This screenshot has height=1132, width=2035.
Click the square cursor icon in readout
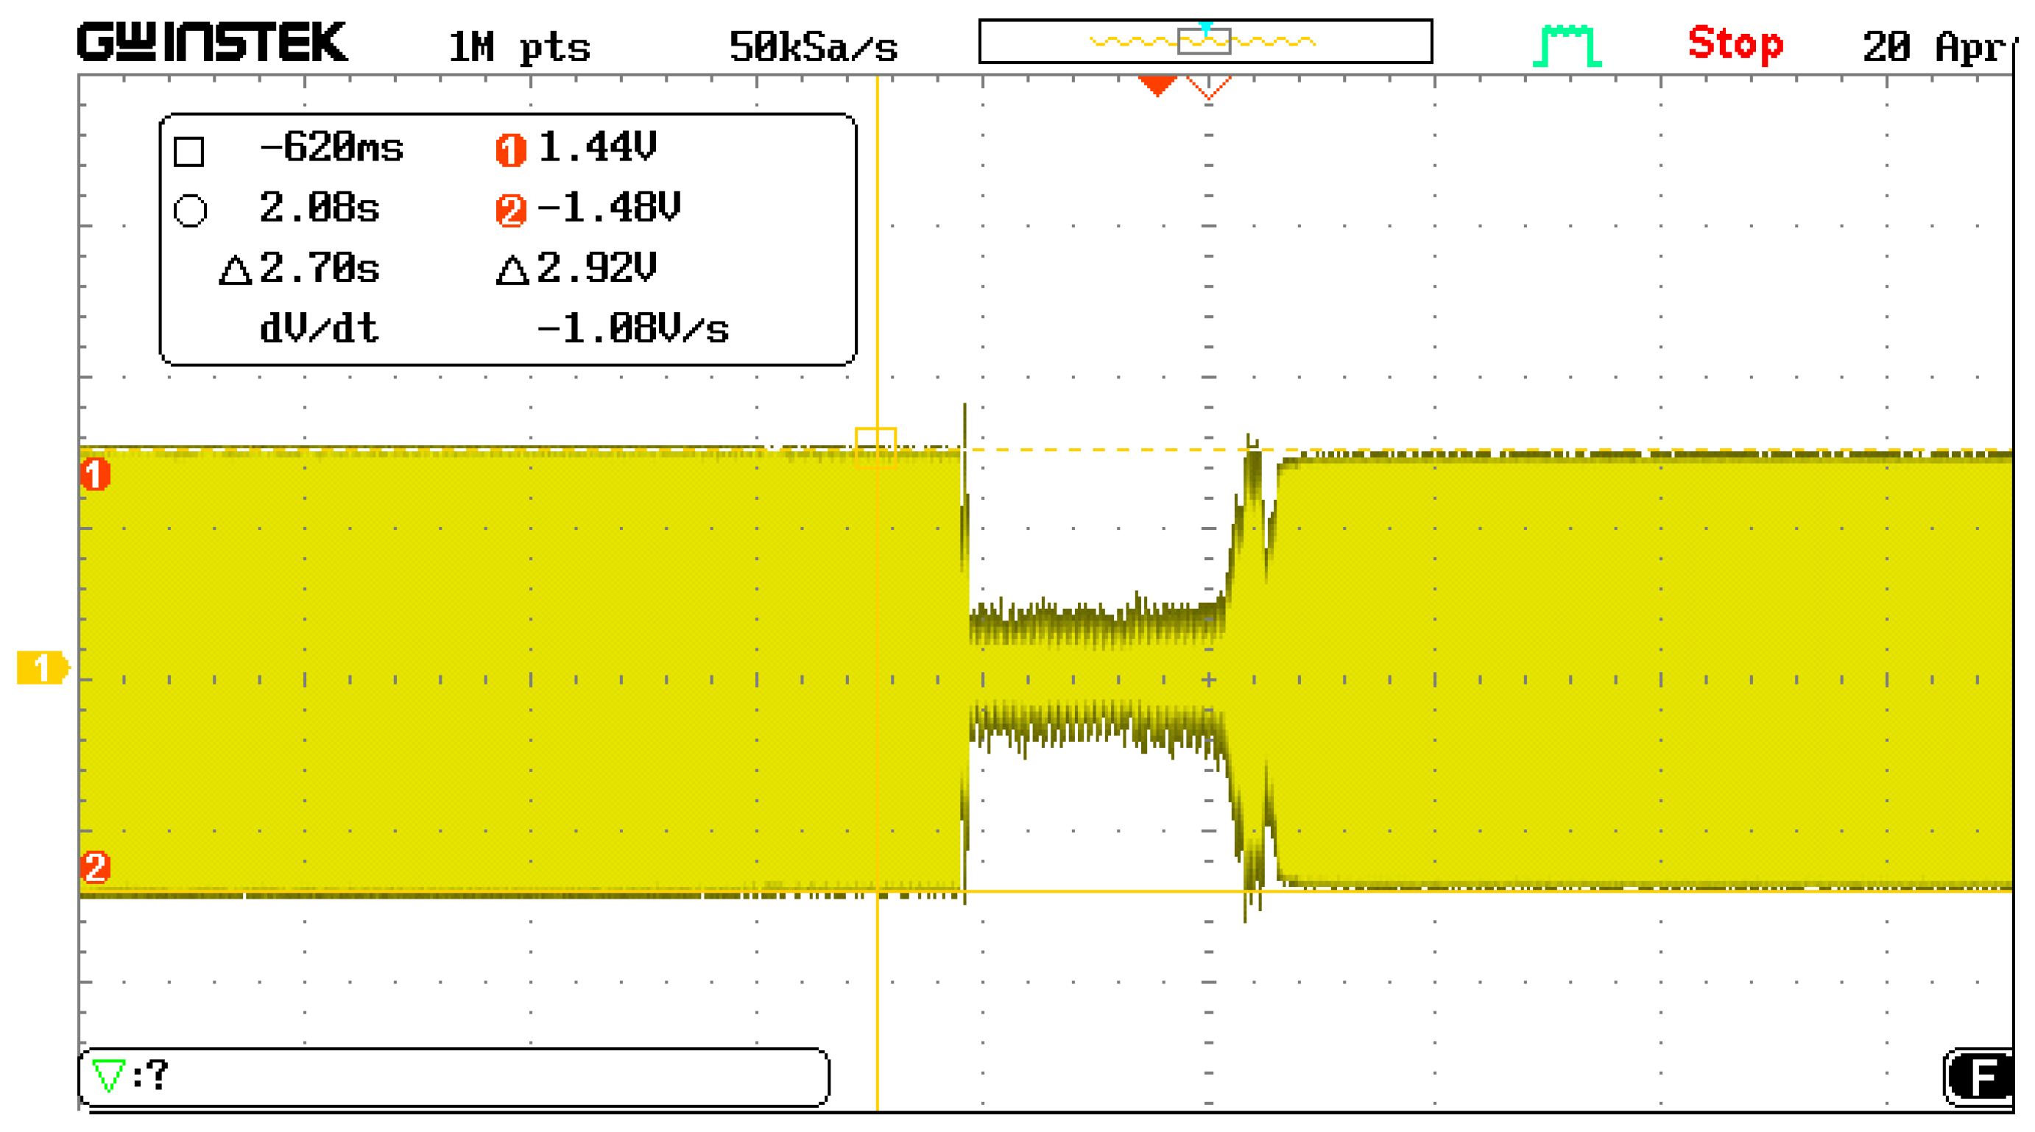(x=188, y=151)
